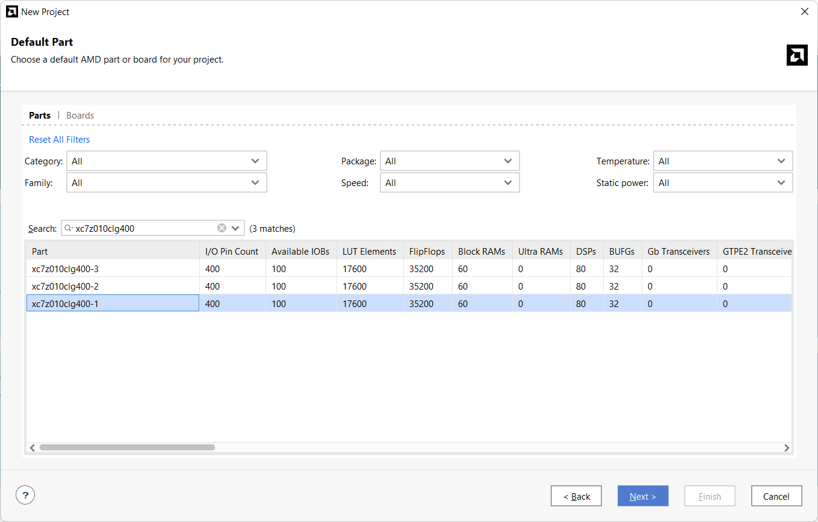Click the AMD logo in header

pos(796,55)
